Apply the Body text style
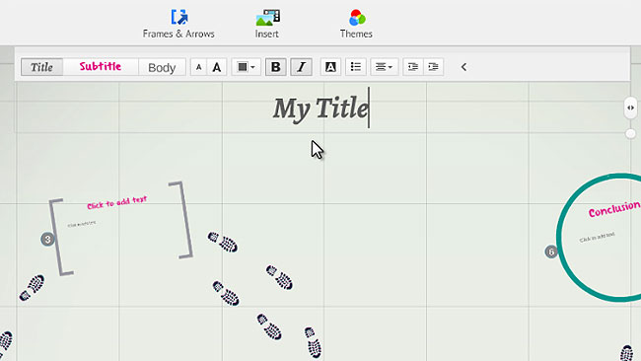Viewport: 641px width, 361px height. click(x=162, y=67)
